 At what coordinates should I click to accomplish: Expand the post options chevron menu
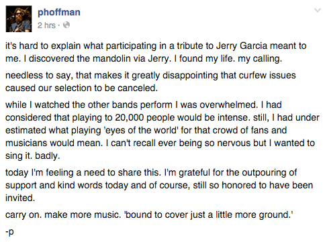point(318,10)
